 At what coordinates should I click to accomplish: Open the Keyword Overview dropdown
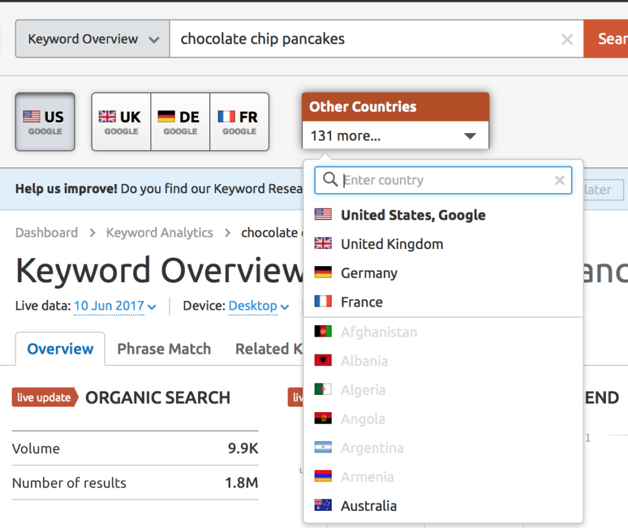(x=93, y=39)
